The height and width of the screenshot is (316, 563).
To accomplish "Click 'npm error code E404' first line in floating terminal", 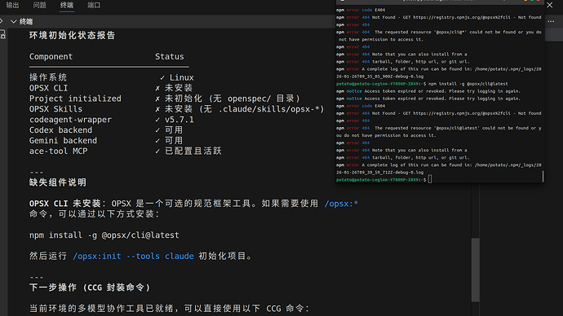I will click(361, 10).
